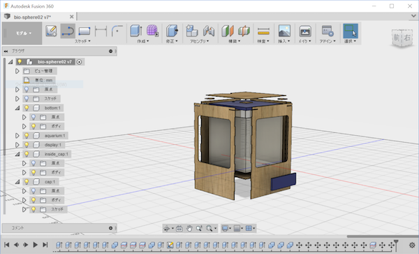This screenshot has width=419, height=254.
Task: Select the Rectangle sketch tool
Action: [x=84, y=31]
